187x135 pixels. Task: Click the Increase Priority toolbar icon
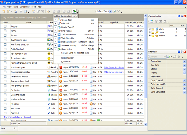(68, 11)
